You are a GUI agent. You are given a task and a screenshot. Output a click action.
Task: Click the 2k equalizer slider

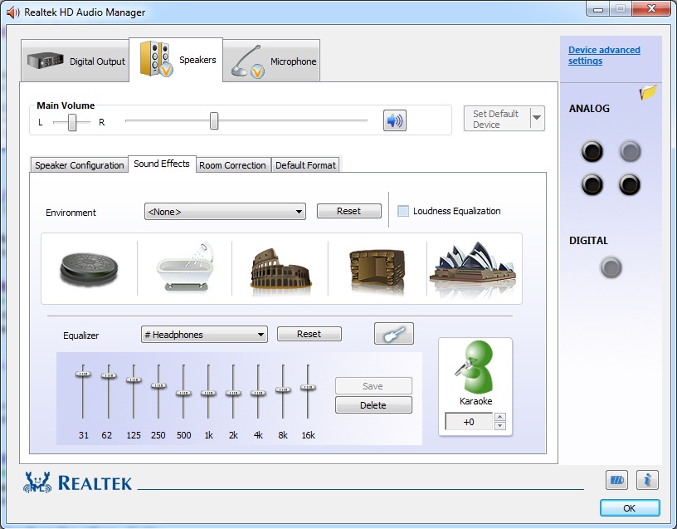(x=233, y=394)
